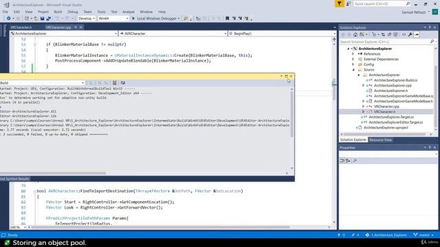Toggle pin on VRCharacter.cpp tab
Image resolution: width=440 pixels, height=247 pixels.
[76, 27]
